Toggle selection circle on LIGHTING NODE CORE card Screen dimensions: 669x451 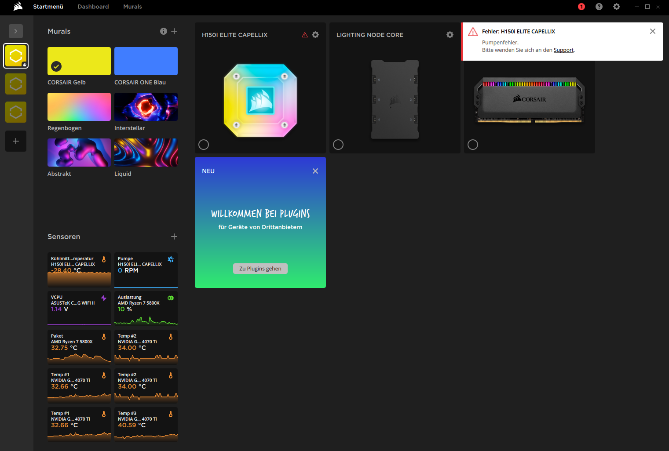click(338, 145)
